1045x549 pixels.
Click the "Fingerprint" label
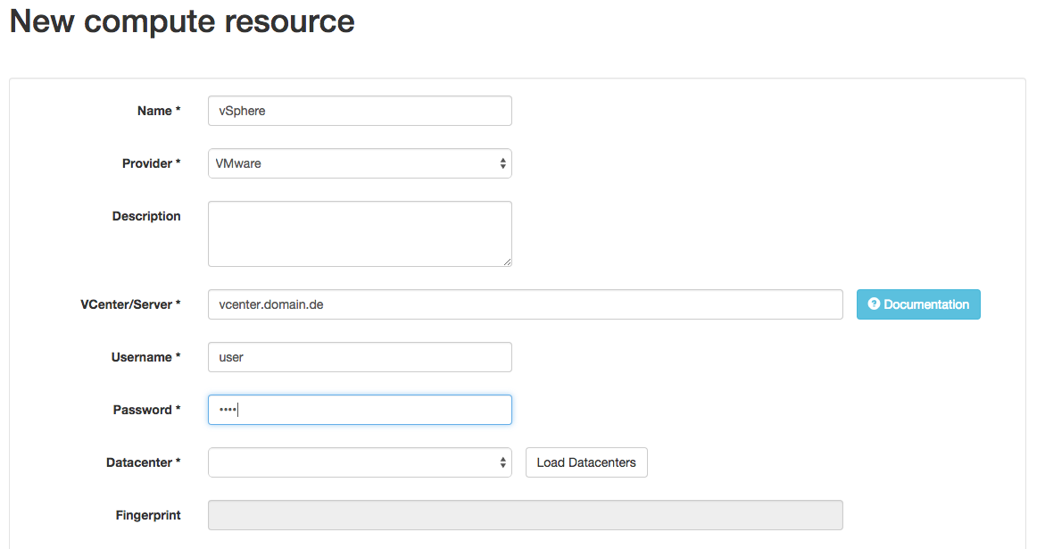point(148,515)
